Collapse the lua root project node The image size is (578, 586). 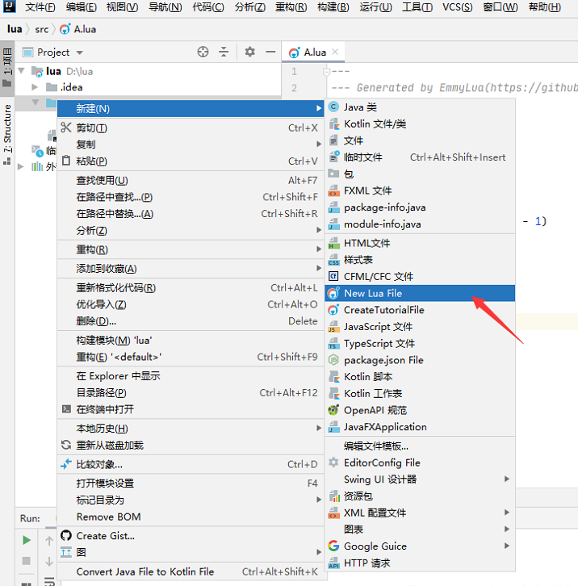pos(21,71)
